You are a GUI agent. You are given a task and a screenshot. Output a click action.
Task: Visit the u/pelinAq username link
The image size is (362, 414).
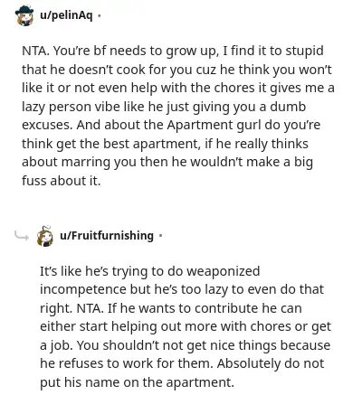point(66,15)
